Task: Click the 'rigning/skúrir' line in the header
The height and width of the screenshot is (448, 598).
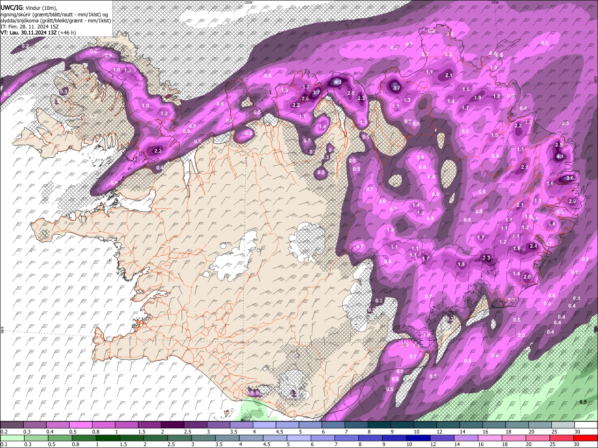Action: (x=55, y=14)
